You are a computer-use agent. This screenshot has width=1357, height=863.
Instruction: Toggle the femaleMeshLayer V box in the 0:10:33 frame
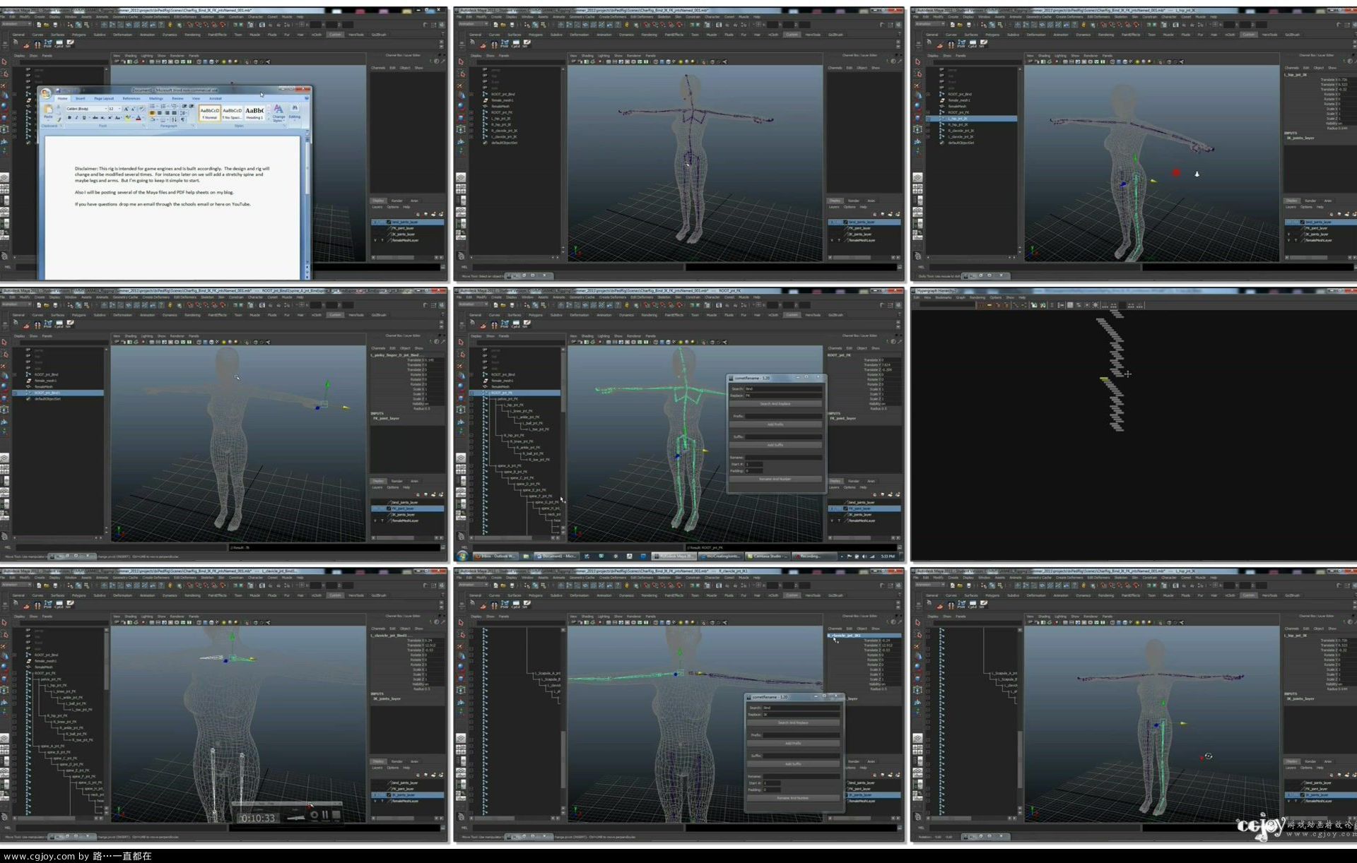375,801
